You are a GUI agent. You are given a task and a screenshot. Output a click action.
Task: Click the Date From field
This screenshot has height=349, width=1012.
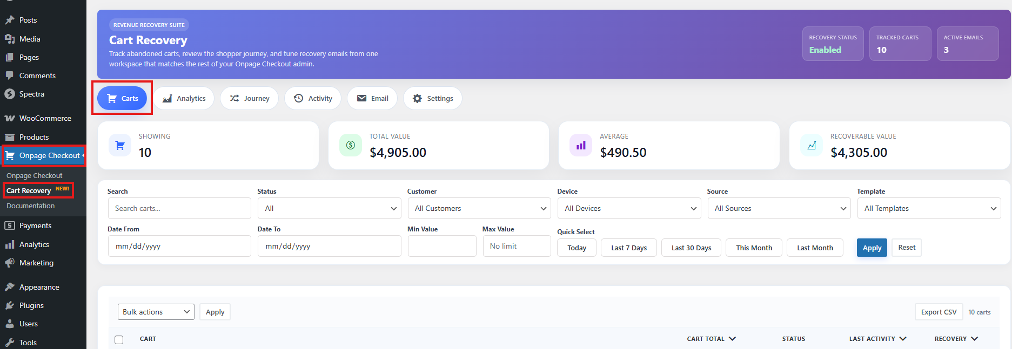179,246
